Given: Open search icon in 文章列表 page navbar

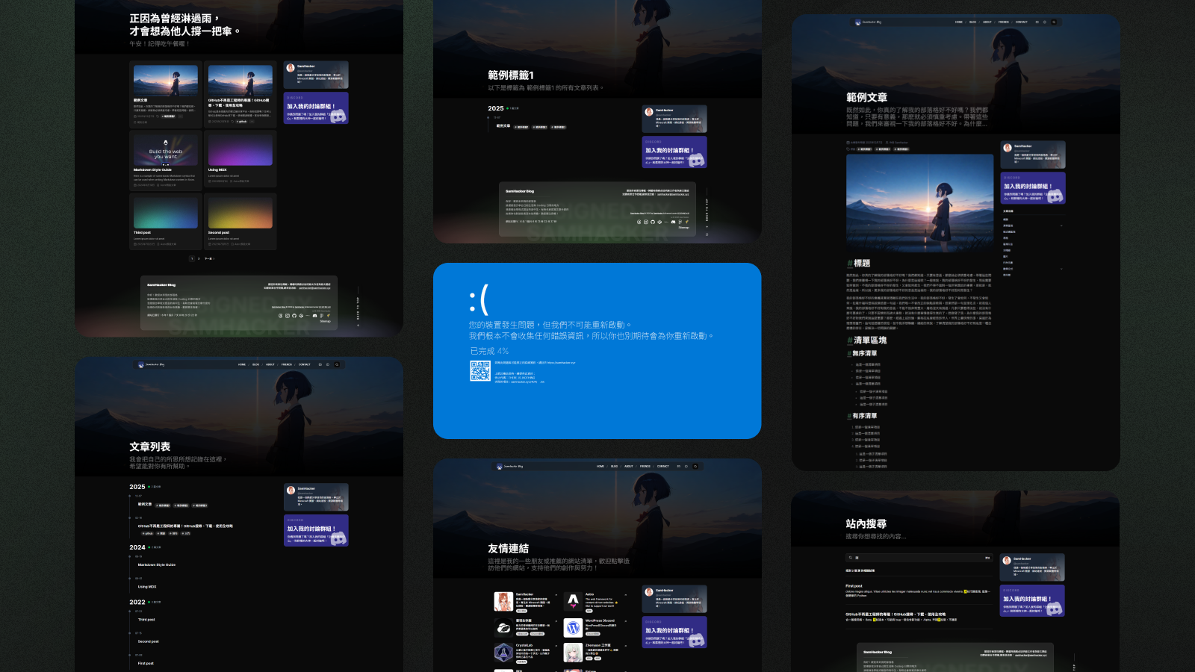Looking at the screenshot, I should coord(337,364).
